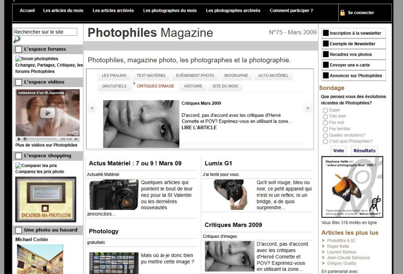Open the Lumix G1 article headline
The width and height of the screenshot is (403, 274).
(218, 163)
